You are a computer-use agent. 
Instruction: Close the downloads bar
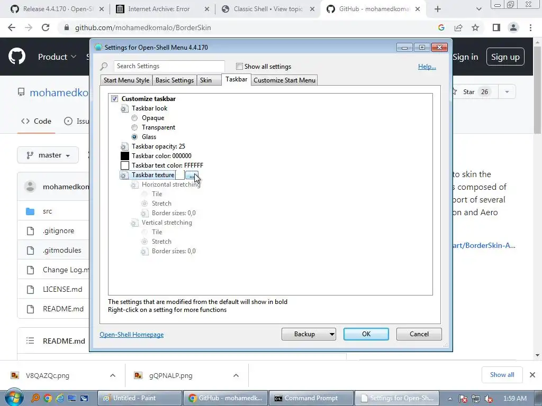pyautogui.click(x=532, y=375)
